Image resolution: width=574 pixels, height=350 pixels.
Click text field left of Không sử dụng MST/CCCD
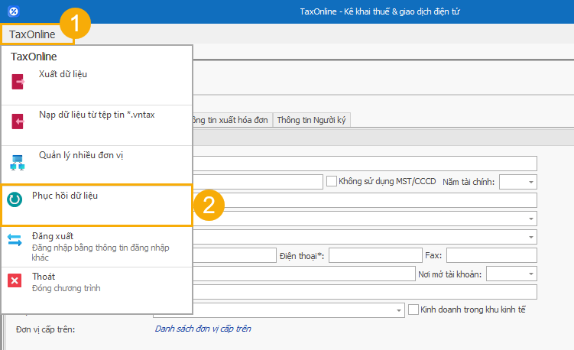[258, 182]
